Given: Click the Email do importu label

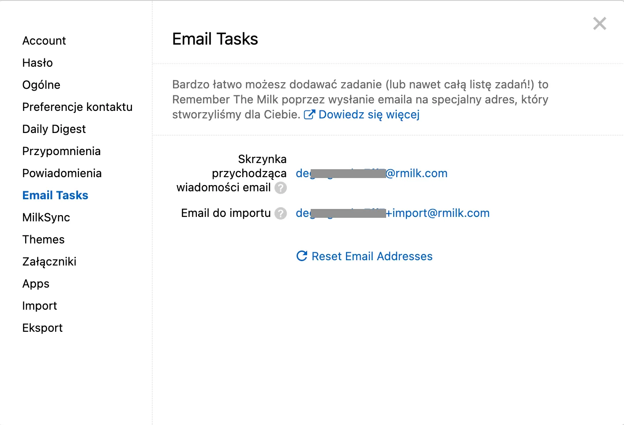Looking at the screenshot, I should coord(226,213).
